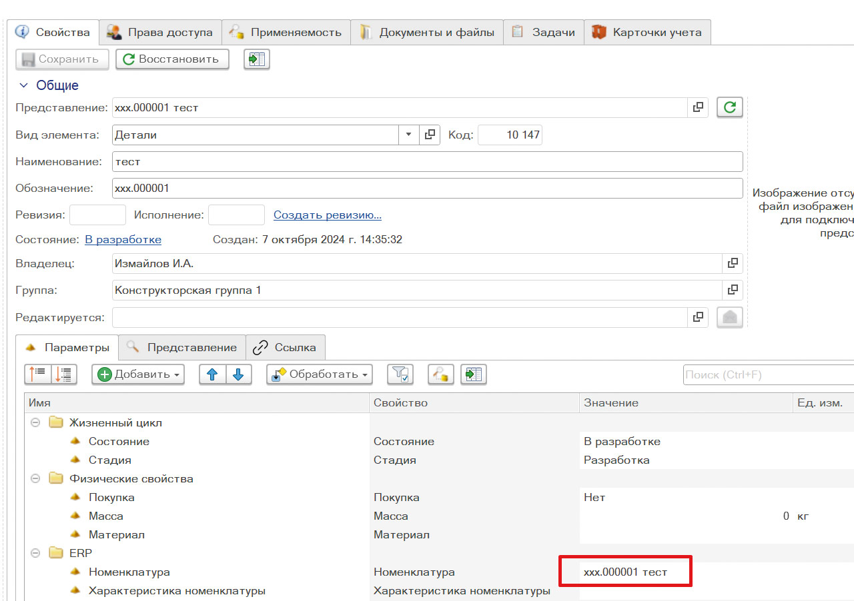Viewport: 854px width, 601px height.
Task: Select the Свойства tab
Action: pyautogui.click(x=53, y=32)
